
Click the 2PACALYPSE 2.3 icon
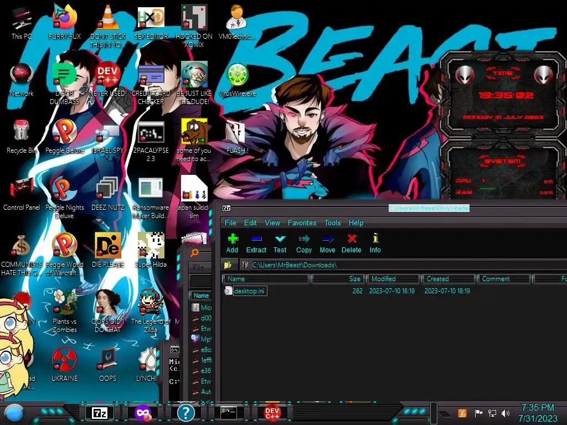[x=151, y=141]
